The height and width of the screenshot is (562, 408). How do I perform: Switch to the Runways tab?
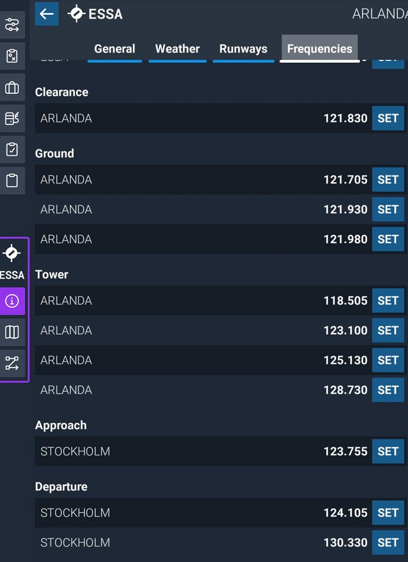pyautogui.click(x=243, y=49)
